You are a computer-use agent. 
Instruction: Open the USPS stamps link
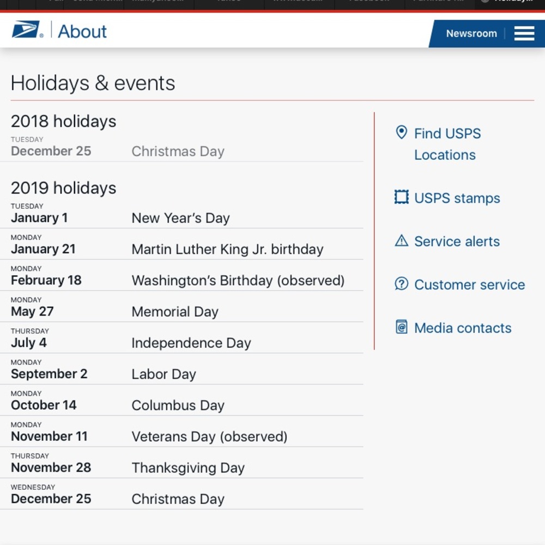click(x=457, y=198)
